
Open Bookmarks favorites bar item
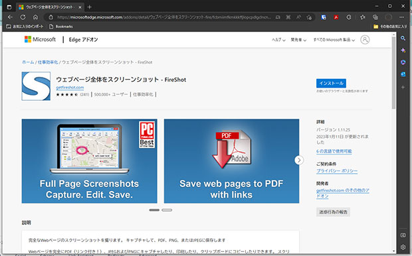point(61,27)
